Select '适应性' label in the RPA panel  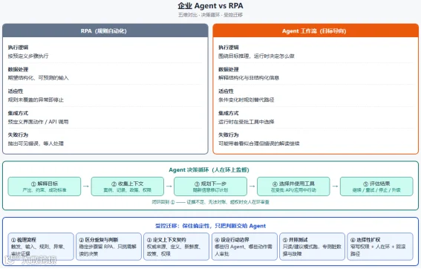point(16,91)
